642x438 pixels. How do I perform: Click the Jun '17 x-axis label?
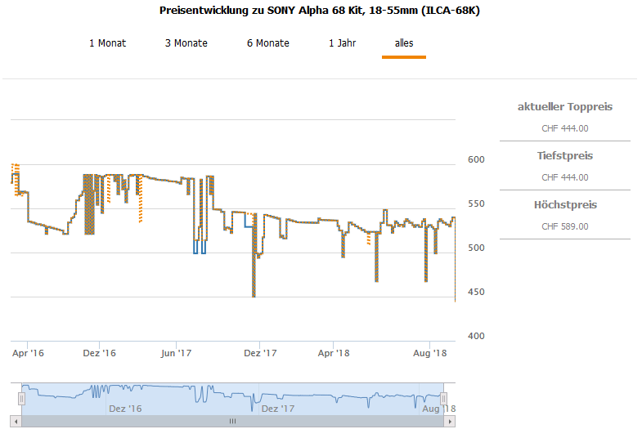click(176, 353)
